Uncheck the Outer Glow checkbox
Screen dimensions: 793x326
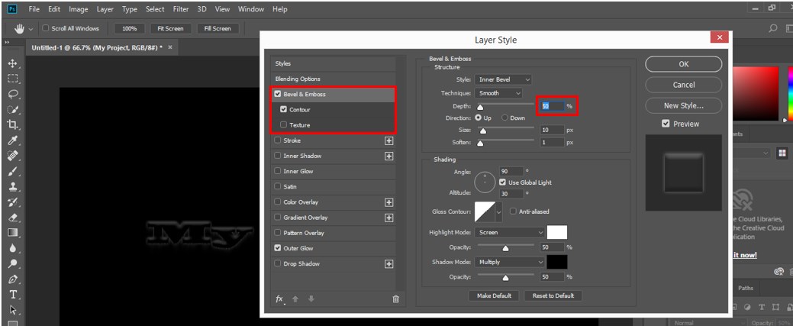tap(277, 248)
